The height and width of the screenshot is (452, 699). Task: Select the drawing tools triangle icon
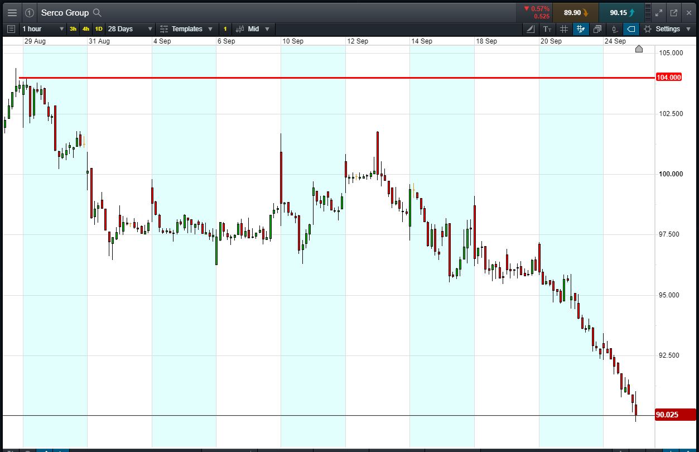530,29
